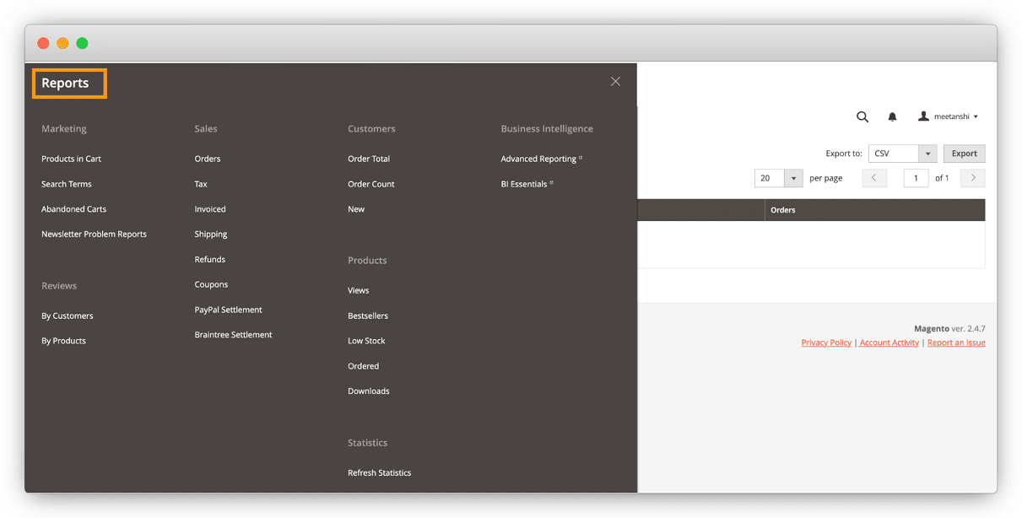
Task: Click the Marketing section heading
Action: [x=64, y=129]
